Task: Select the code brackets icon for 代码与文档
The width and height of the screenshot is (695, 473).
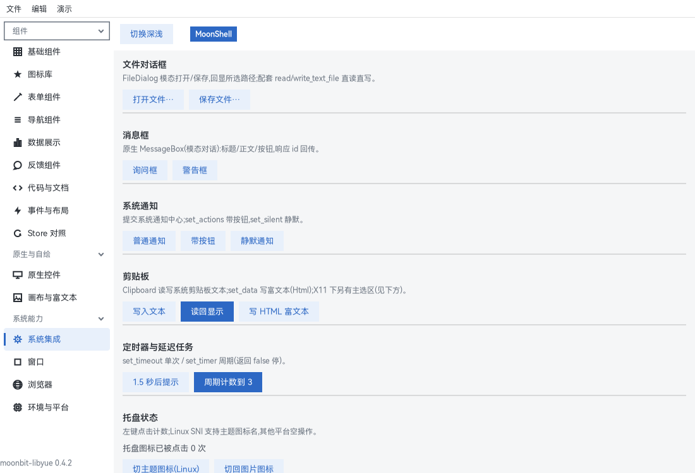Action: tap(17, 187)
